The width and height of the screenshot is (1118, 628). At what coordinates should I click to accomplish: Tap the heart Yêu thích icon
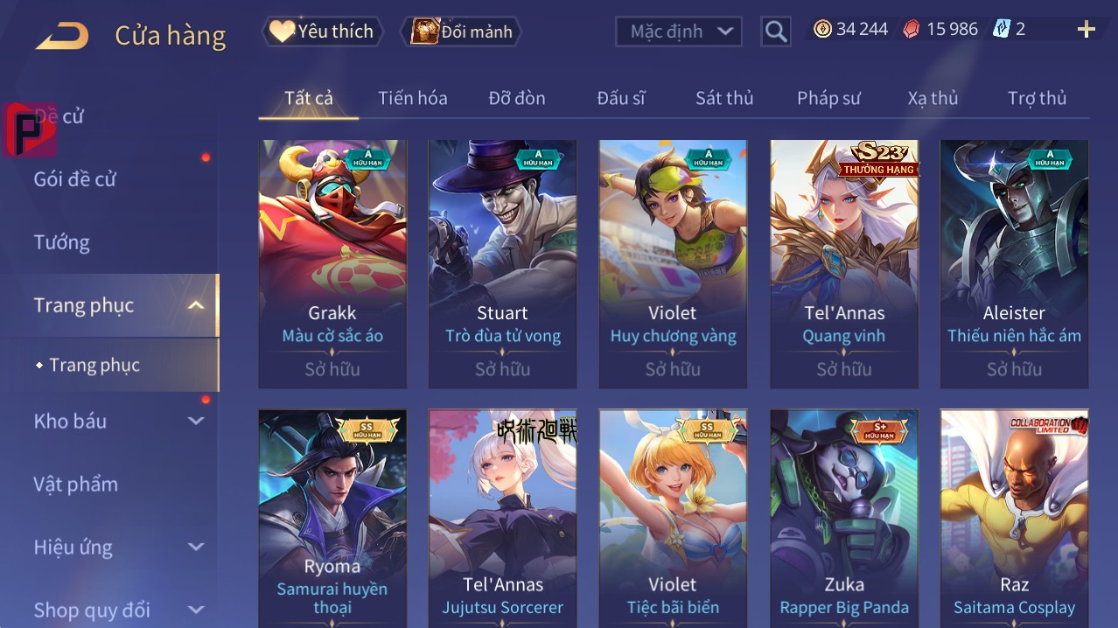282,31
